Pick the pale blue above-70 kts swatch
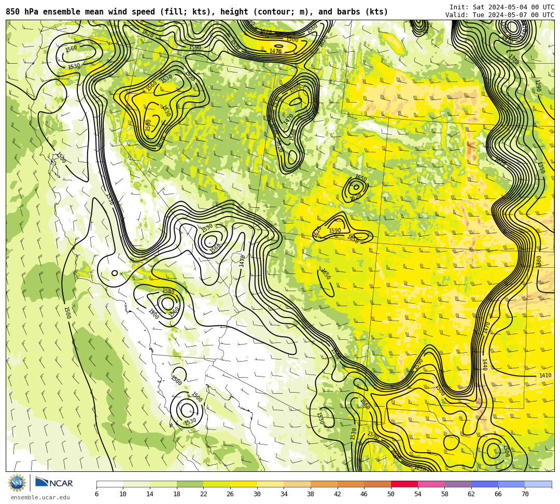The width and height of the screenshot is (560, 504). click(x=538, y=484)
